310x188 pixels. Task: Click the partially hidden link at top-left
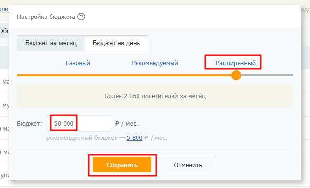click(4, 9)
